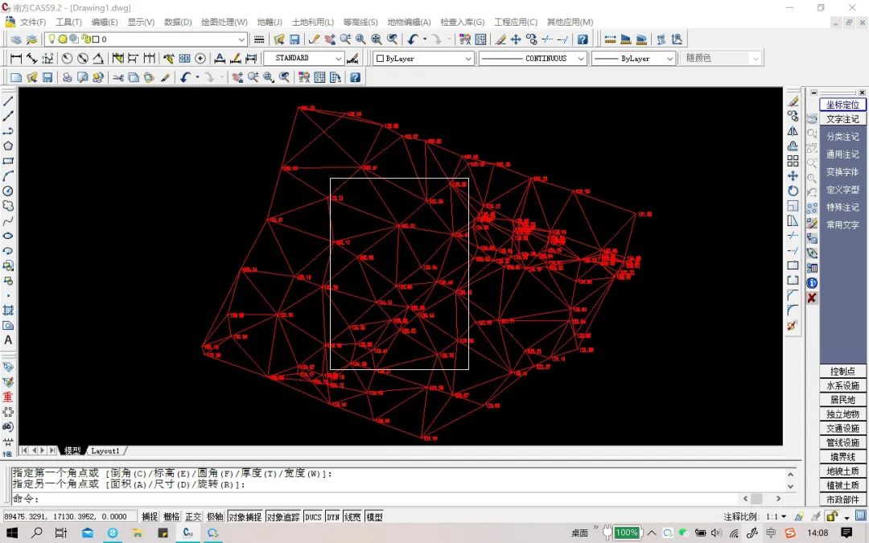This screenshot has width=869, height=543.
Task: Select the Line drawing tool in left toolbar
Action: click(8, 101)
